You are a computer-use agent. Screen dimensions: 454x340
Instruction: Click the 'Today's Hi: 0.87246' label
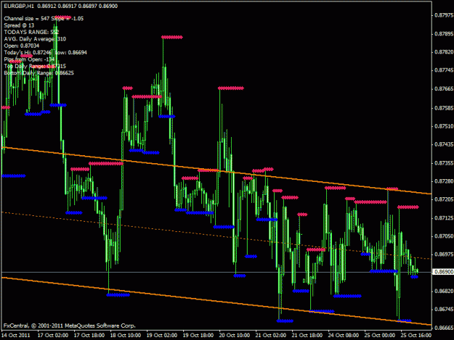click(x=28, y=53)
